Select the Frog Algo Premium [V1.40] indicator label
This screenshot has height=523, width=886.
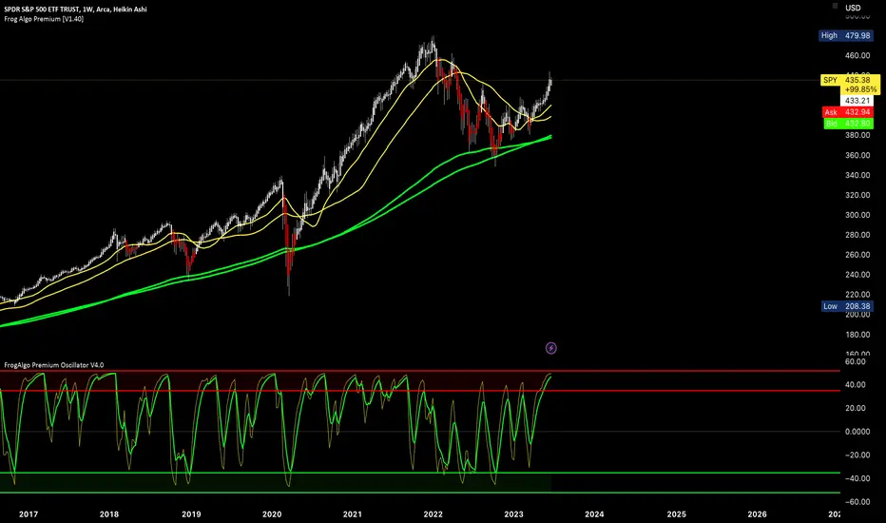pyautogui.click(x=44, y=19)
